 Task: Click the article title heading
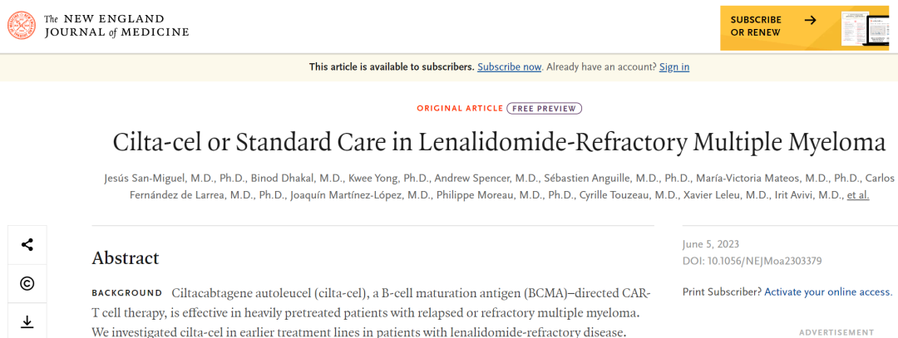(x=499, y=142)
